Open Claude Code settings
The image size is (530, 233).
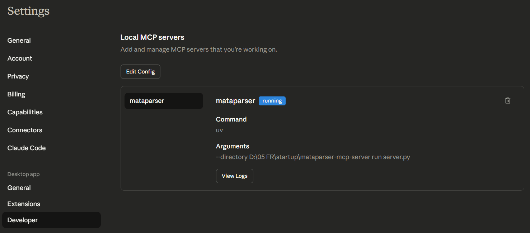click(27, 148)
